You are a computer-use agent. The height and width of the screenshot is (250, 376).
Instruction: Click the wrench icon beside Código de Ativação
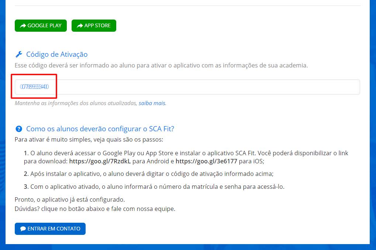[x=19, y=55]
